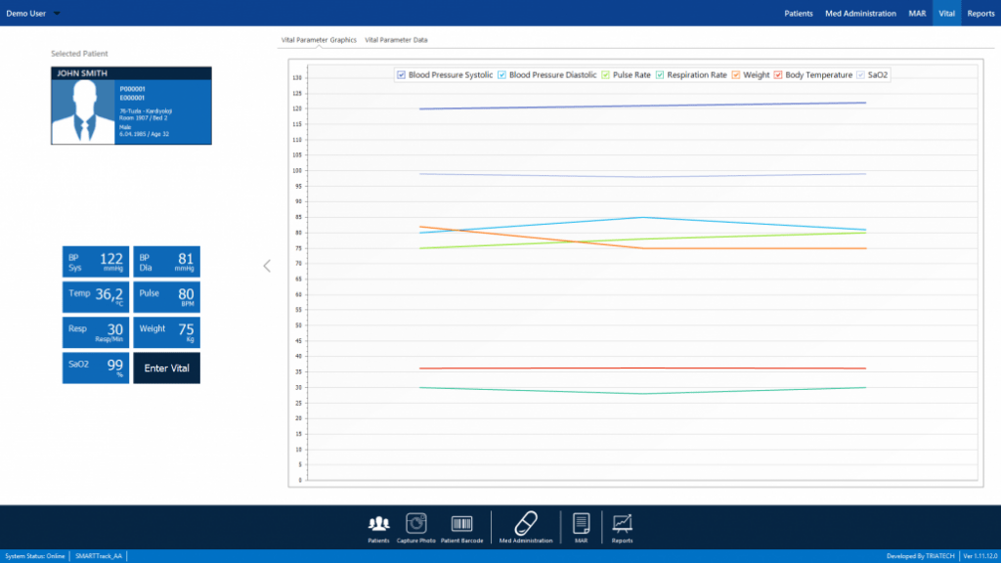This screenshot has height=563, width=1001.
Task: Collapse the left panel with arrow chevron
Action: coord(267,266)
